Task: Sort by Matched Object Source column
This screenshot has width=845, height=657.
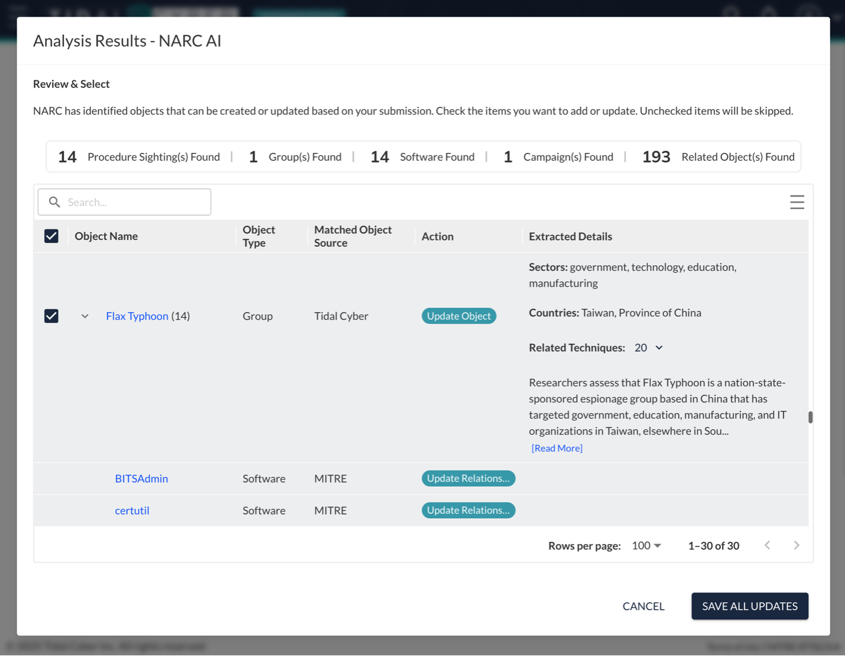Action: [x=353, y=236]
